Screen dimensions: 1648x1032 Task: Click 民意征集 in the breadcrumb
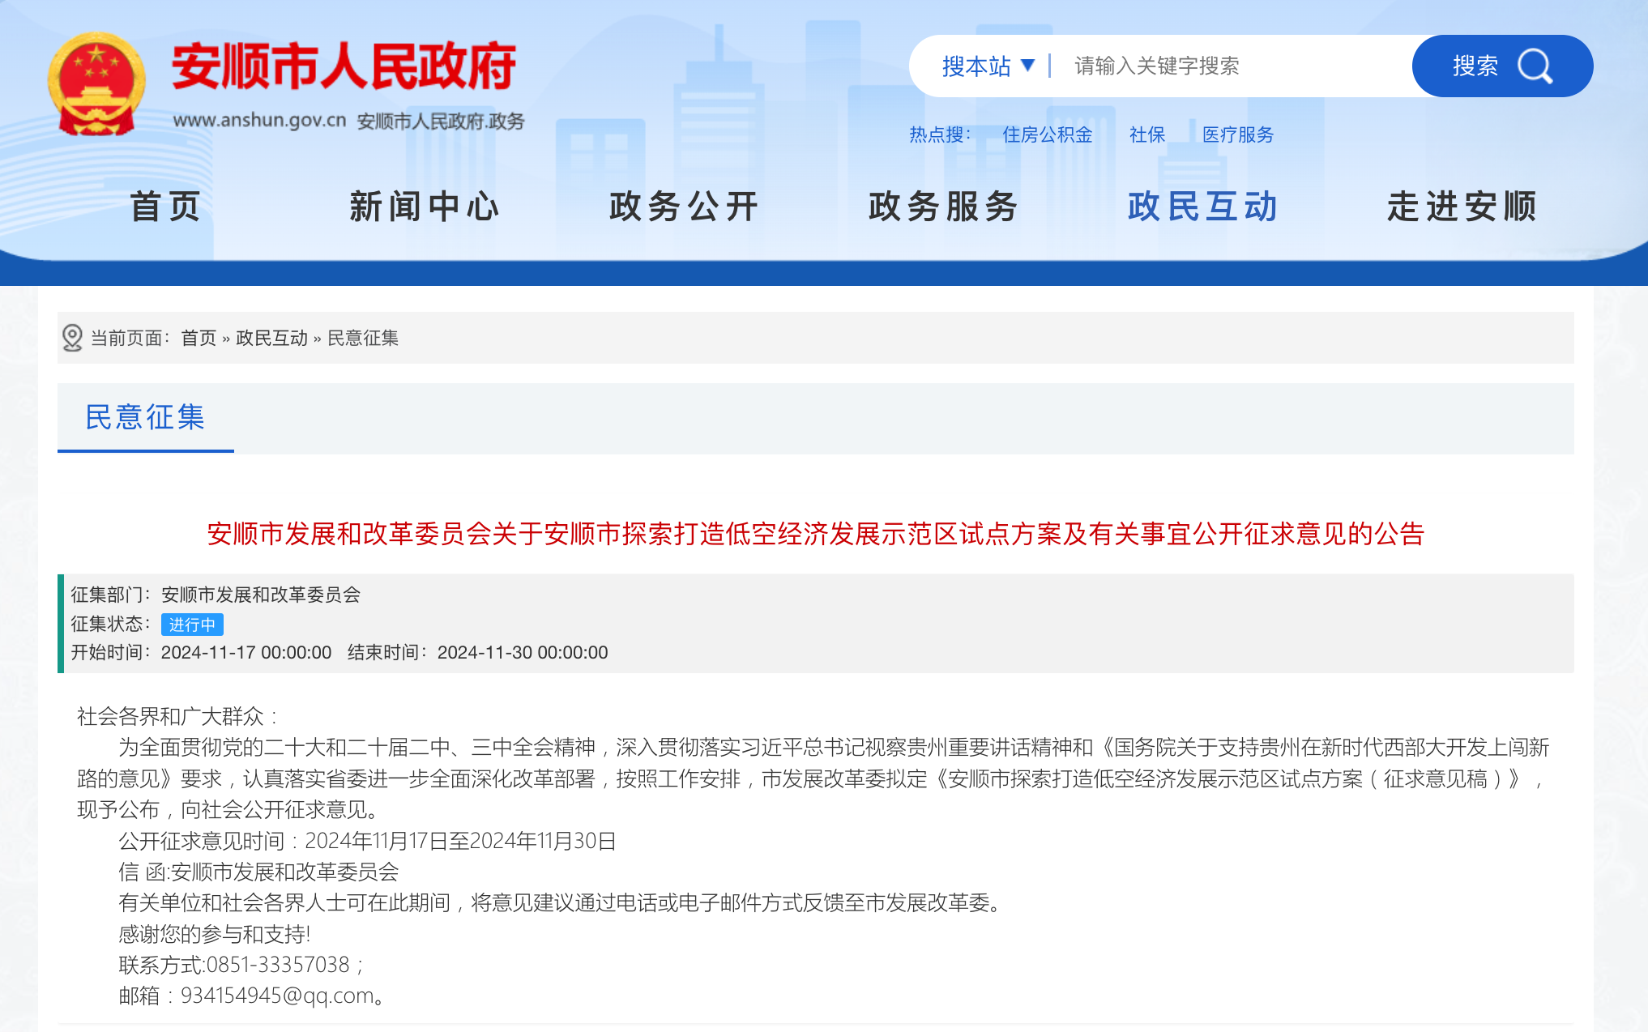pyautogui.click(x=363, y=338)
